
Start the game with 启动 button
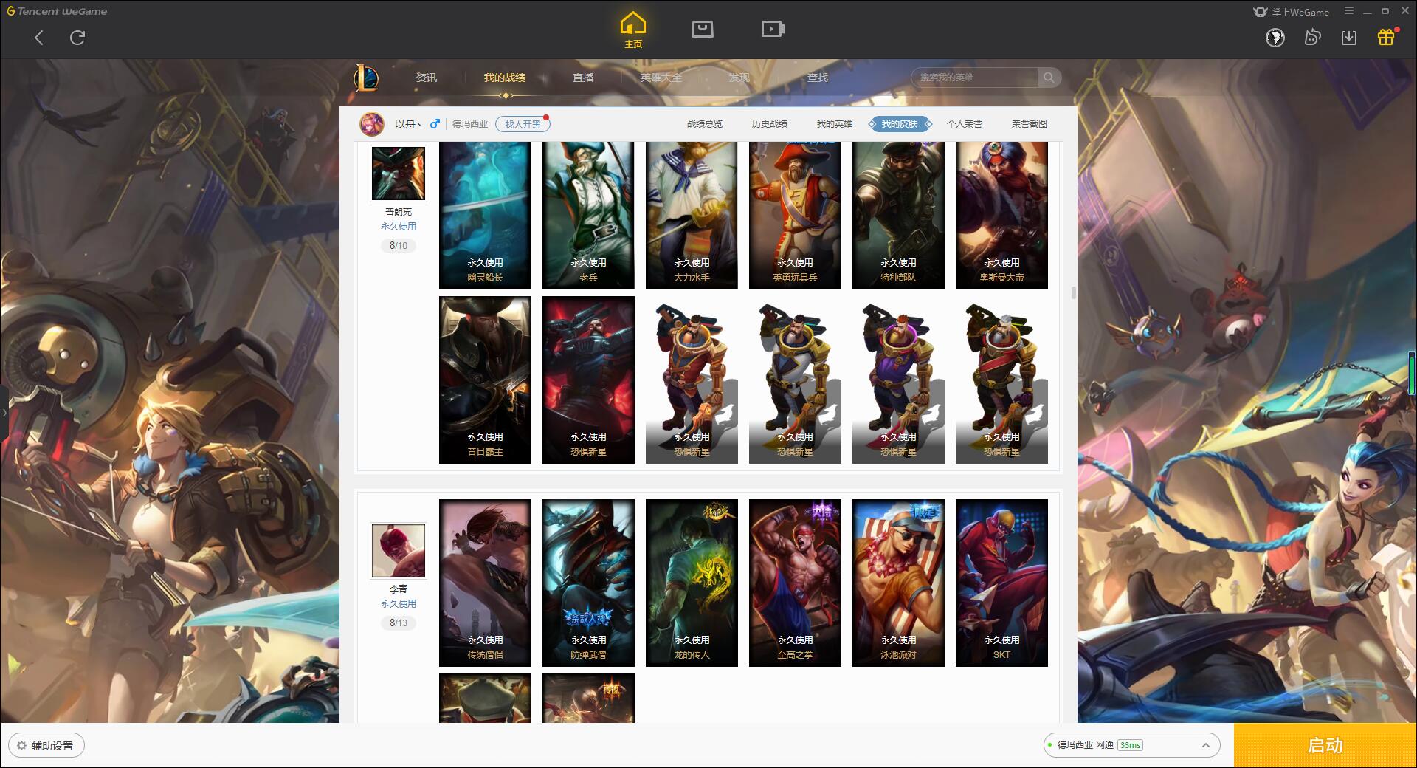pos(1325,746)
